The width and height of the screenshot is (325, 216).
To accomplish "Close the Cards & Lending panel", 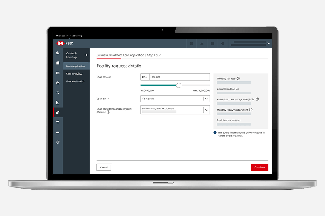I will tap(86, 55).
